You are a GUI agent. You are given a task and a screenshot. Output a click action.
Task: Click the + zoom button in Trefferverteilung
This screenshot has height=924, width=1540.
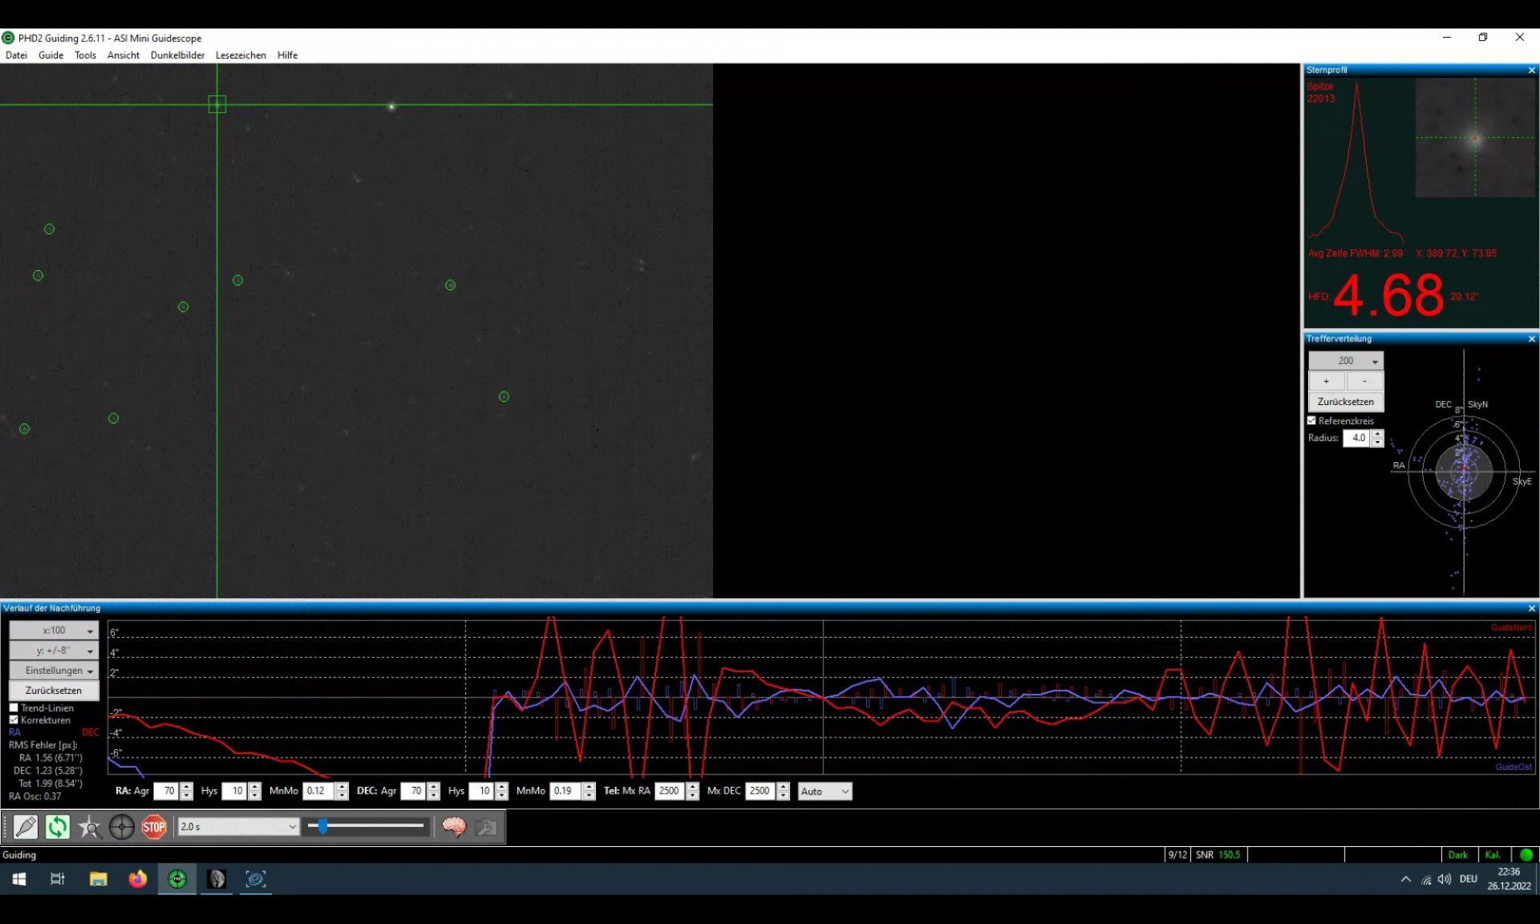point(1327,381)
